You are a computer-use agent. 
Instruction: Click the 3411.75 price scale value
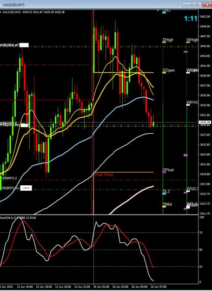[x=205, y=214]
